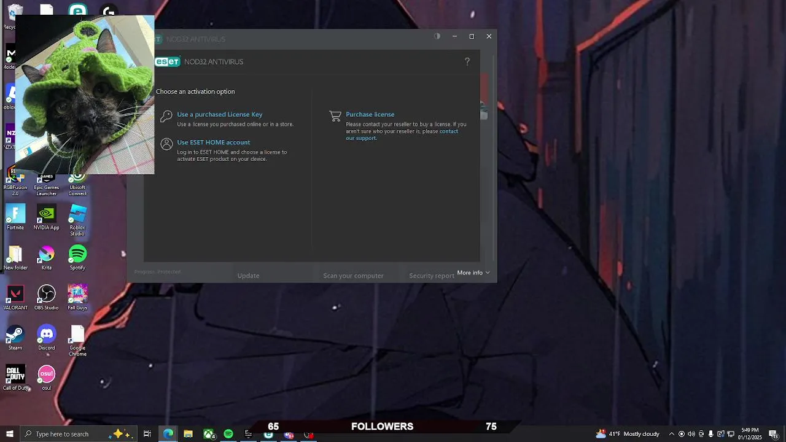Open File Explorer from taskbar
Viewport: 786px width, 442px height.
pyautogui.click(x=189, y=434)
